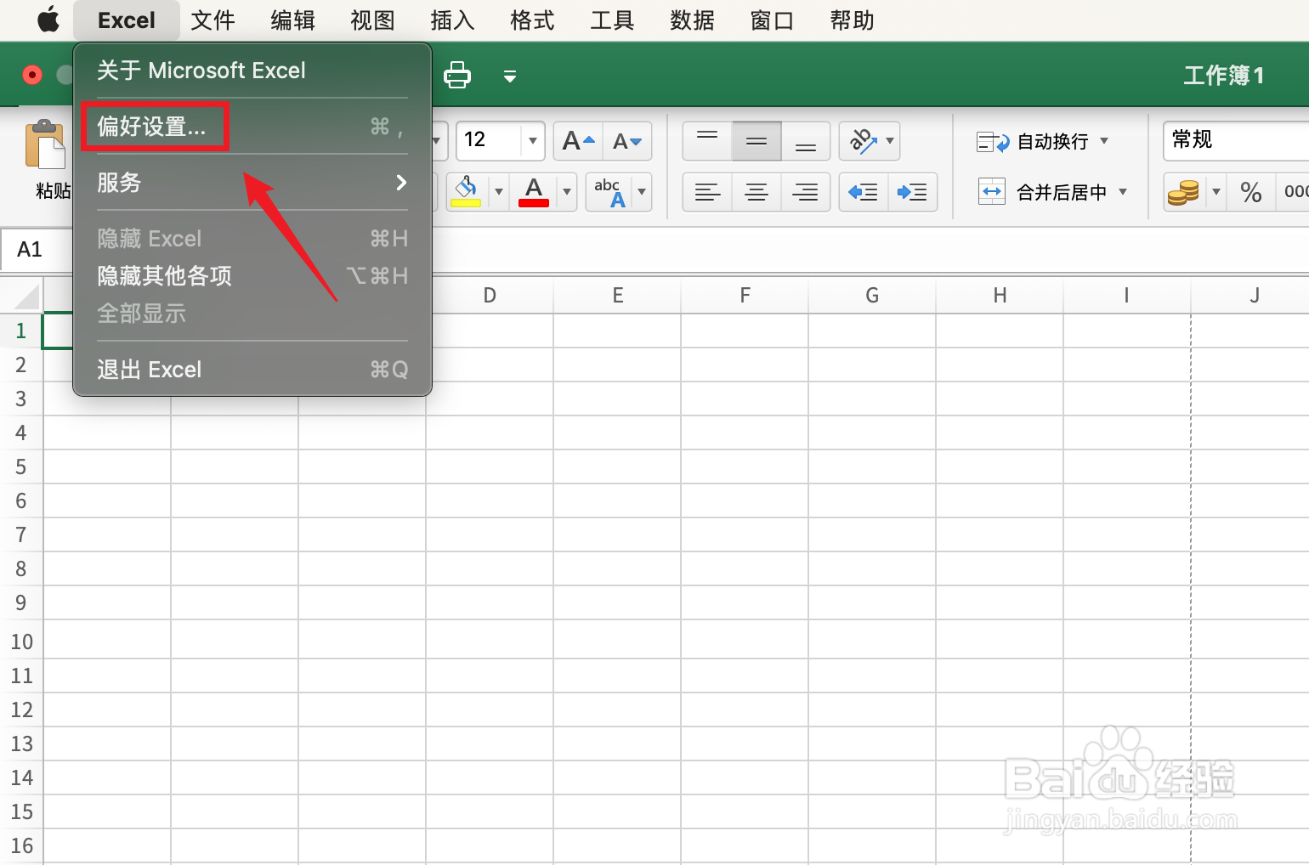
Task: Open the font color dropdown arrow
Action: (x=567, y=192)
